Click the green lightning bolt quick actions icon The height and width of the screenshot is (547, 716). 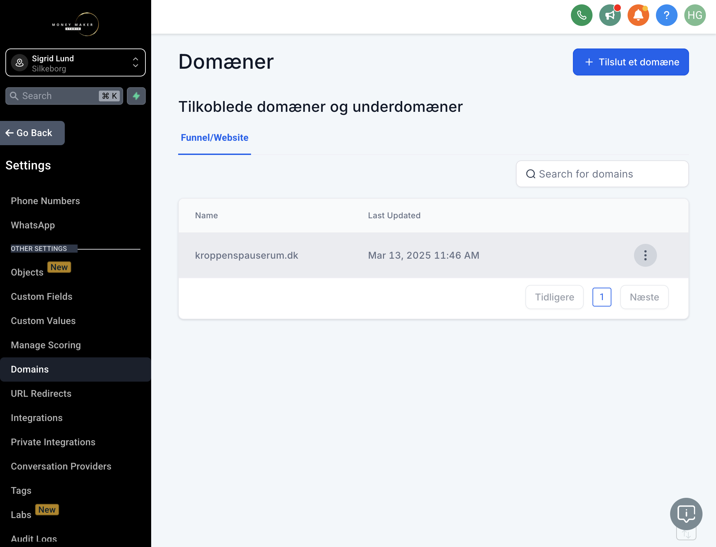[136, 96]
